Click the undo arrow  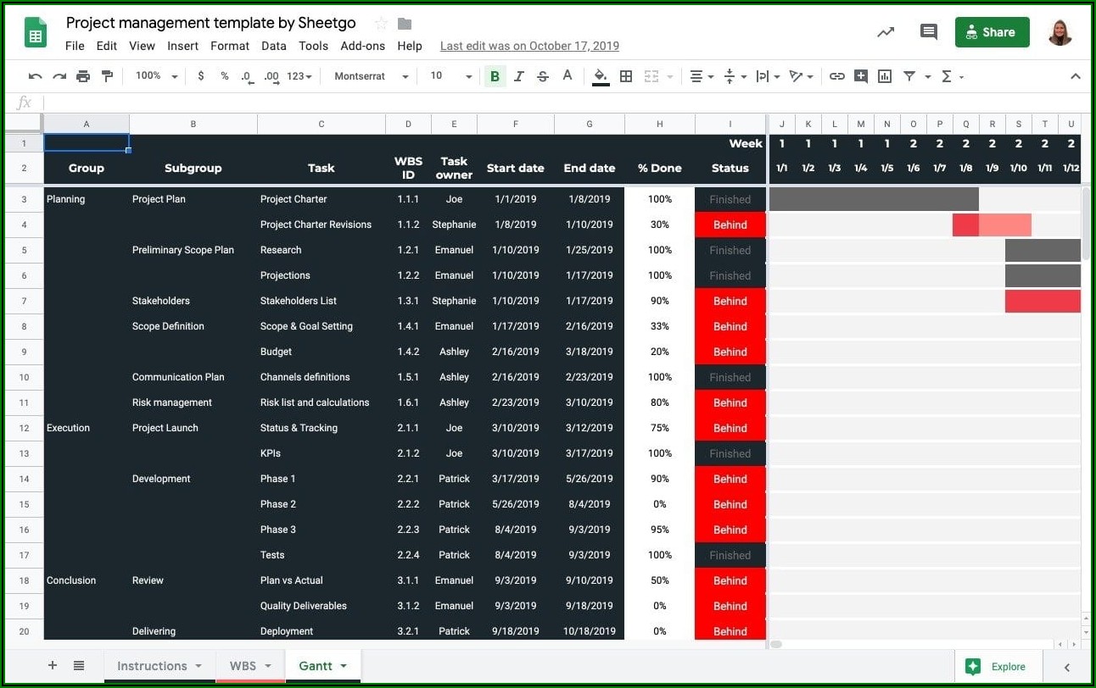pyautogui.click(x=35, y=76)
